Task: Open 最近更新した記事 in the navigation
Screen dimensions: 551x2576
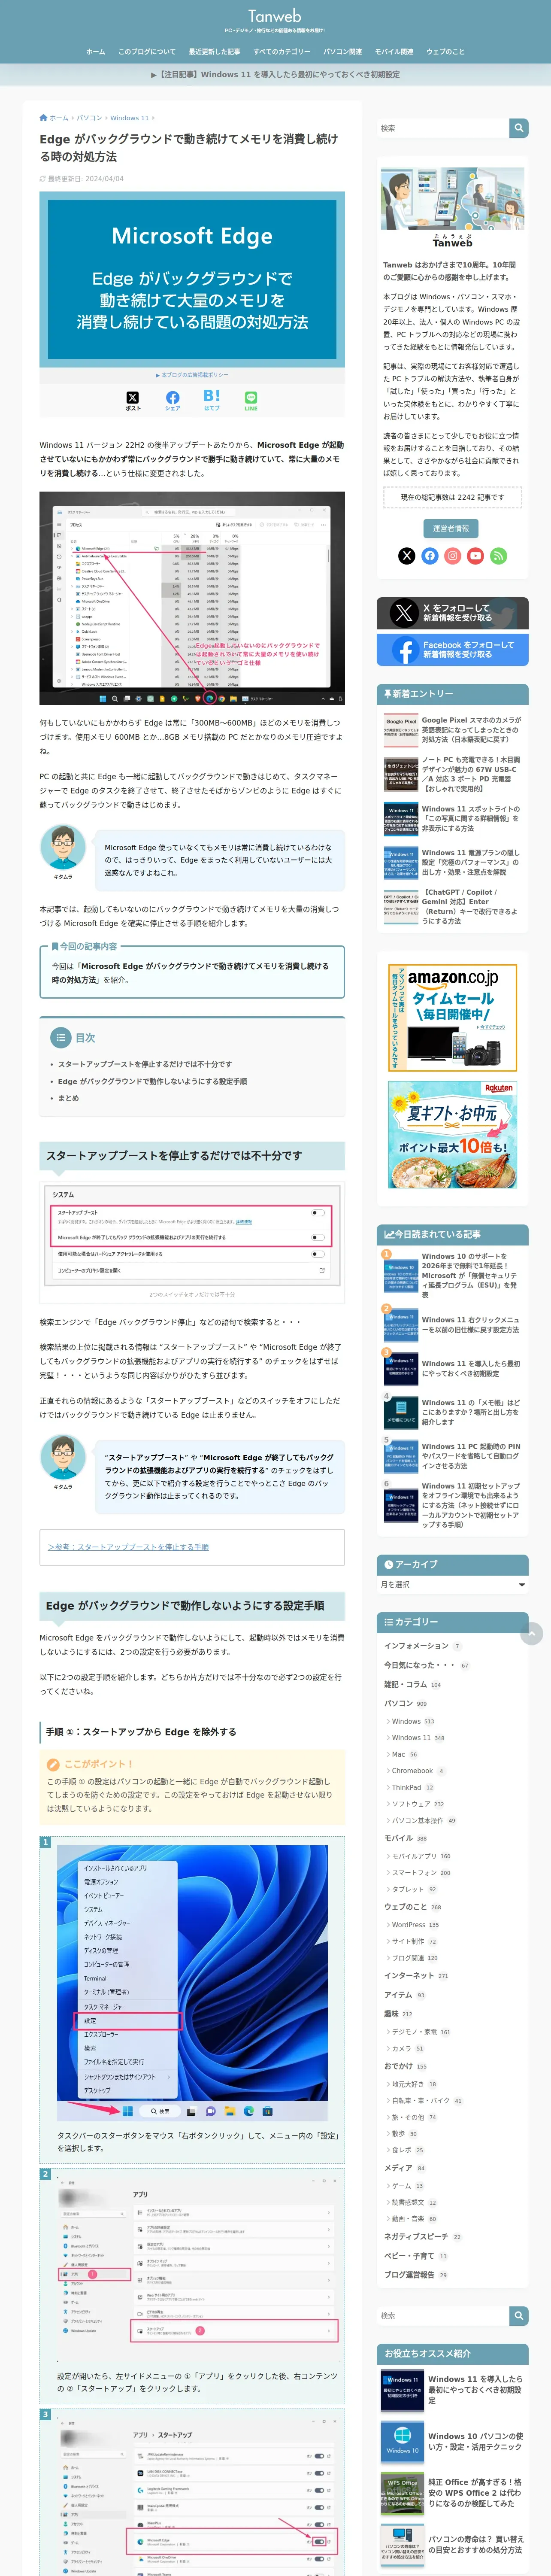Action: [x=214, y=51]
